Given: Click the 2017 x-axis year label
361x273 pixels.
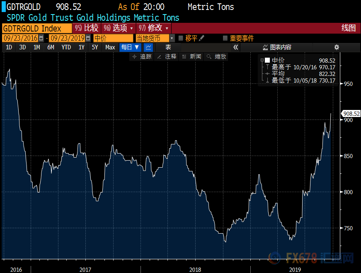Looking at the screenshot, I should tap(85, 270).
